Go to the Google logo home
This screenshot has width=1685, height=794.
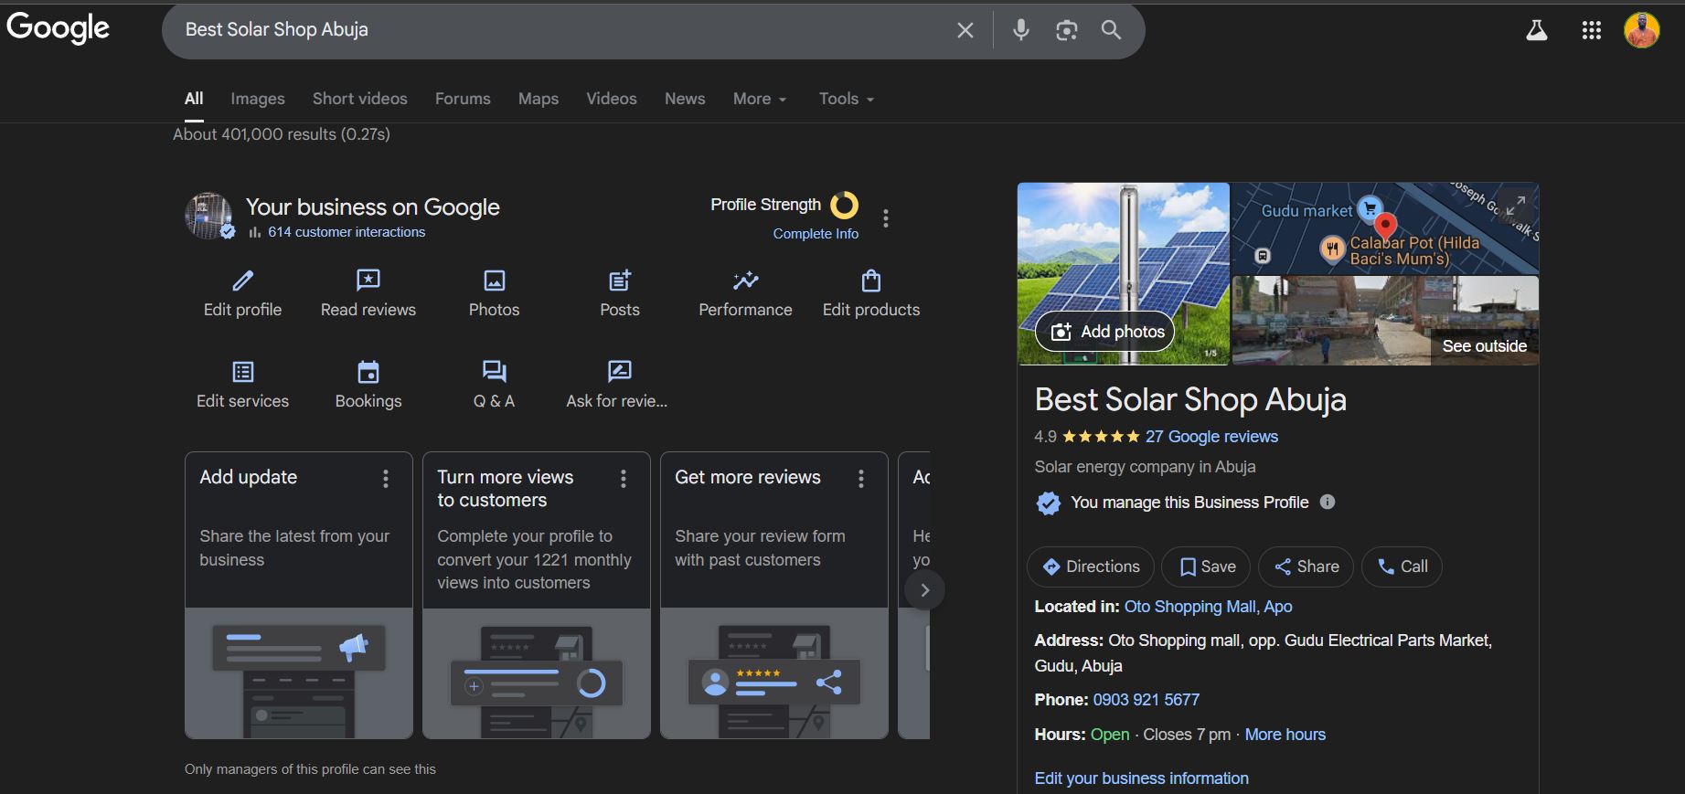pos(58,28)
